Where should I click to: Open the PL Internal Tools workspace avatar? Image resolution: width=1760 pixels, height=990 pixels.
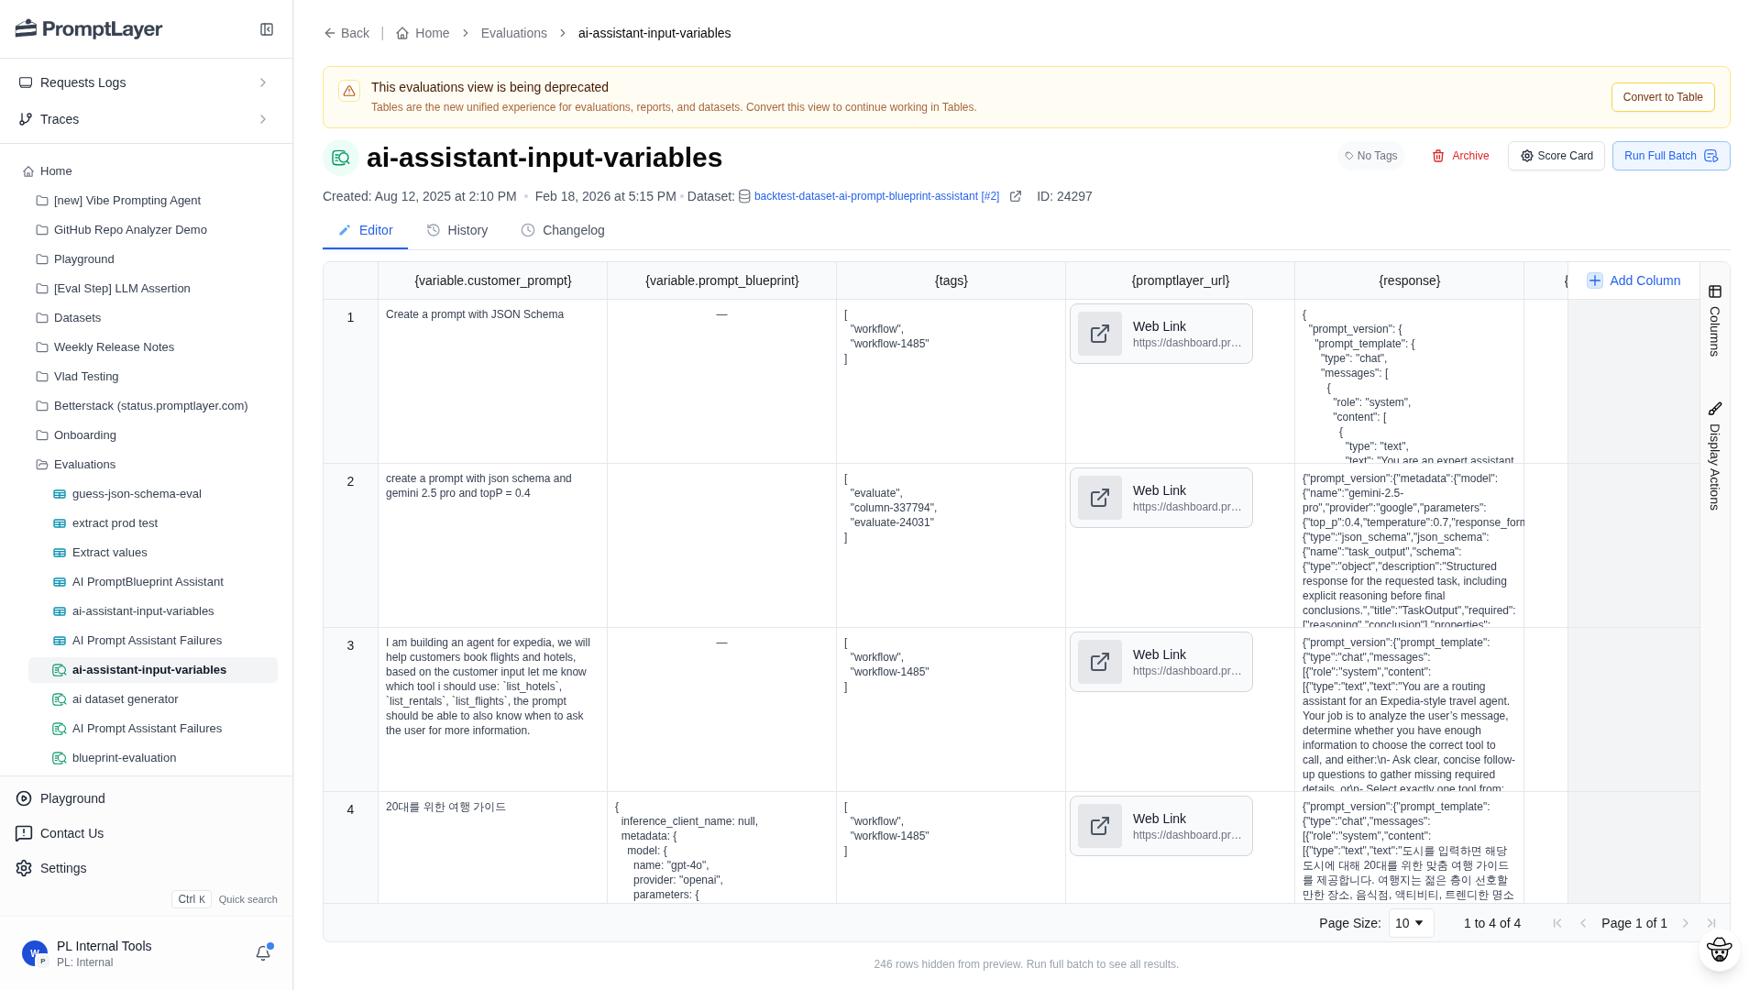click(35, 953)
